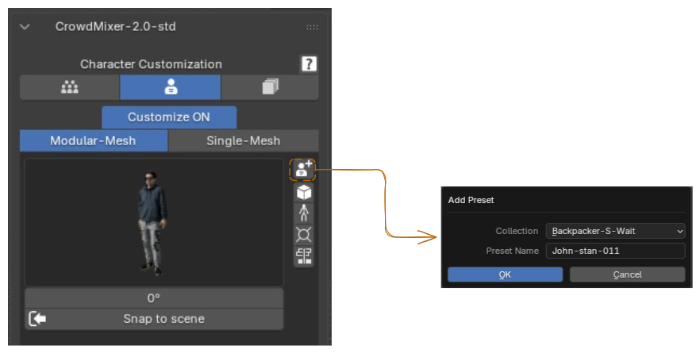Screen dimensions: 700x353
Task: Toggle the Customize ON button
Action: 169,117
